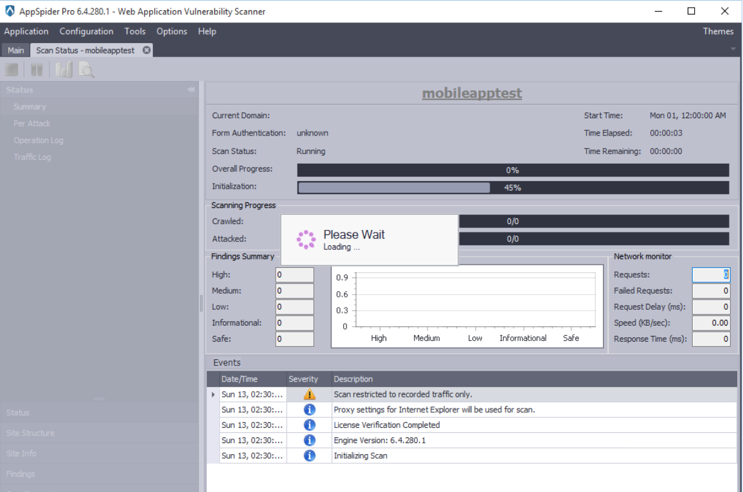
Task: Click the AppSpider logo in title bar
Action: tap(10, 11)
